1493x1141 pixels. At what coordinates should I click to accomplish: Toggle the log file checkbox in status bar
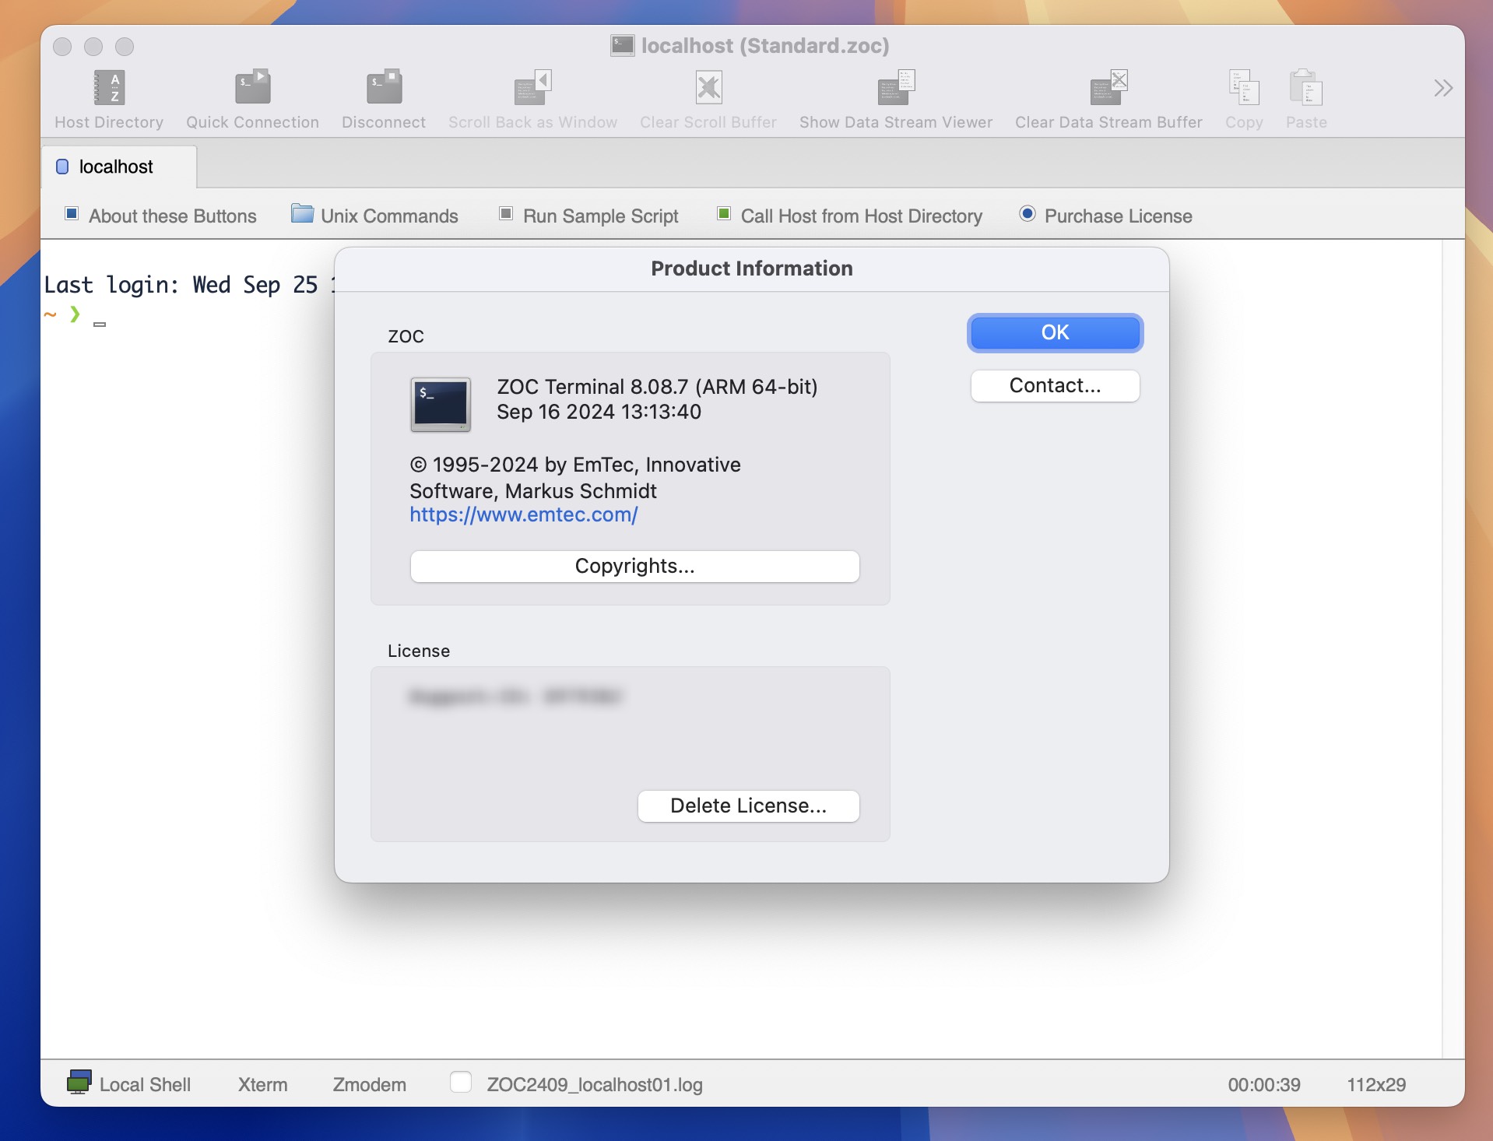(460, 1082)
